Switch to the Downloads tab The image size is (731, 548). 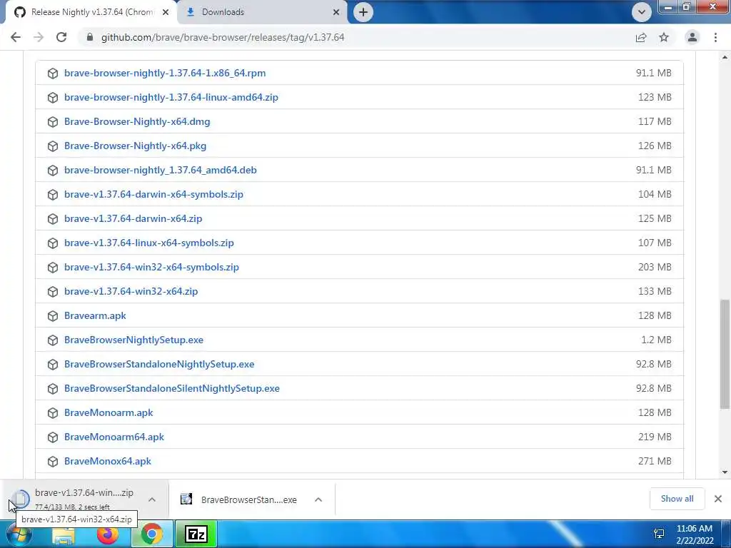(263, 12)
